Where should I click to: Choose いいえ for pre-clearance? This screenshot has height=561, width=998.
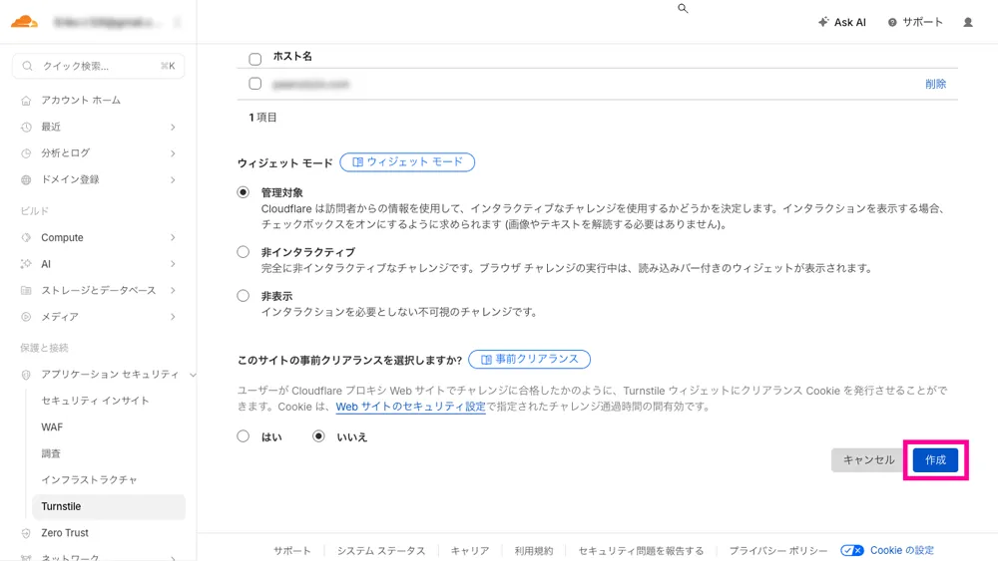pyautogui.click(x=318, y=435)
